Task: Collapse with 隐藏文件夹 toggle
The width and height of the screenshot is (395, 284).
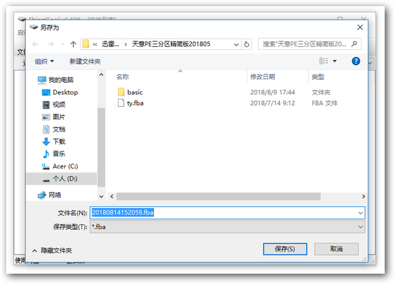Action: tap(52, 251)
